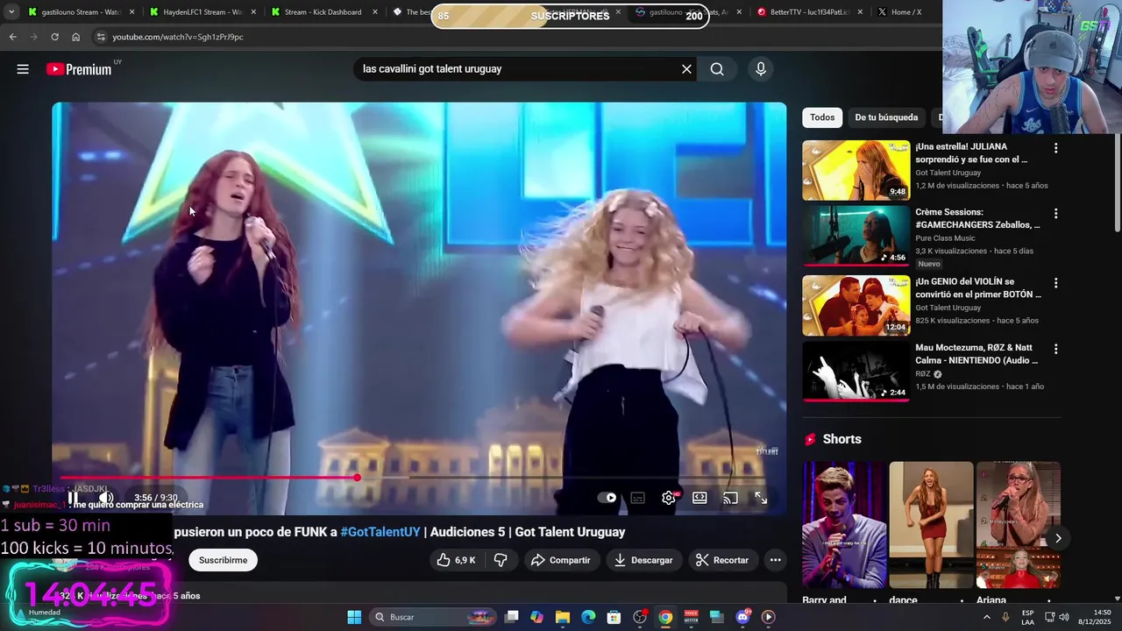Open Microsoft Edge from taskbar
The height and width of the screenshot is (631, 1122).
(588, 617)
